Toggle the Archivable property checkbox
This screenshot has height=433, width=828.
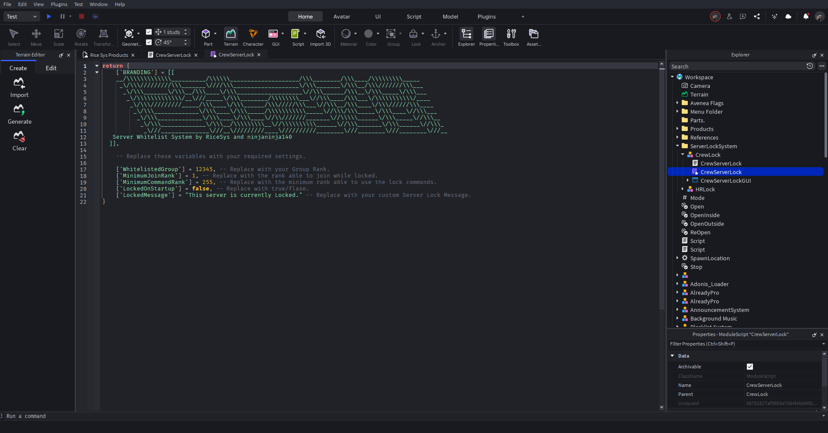(x=750, y=367)
